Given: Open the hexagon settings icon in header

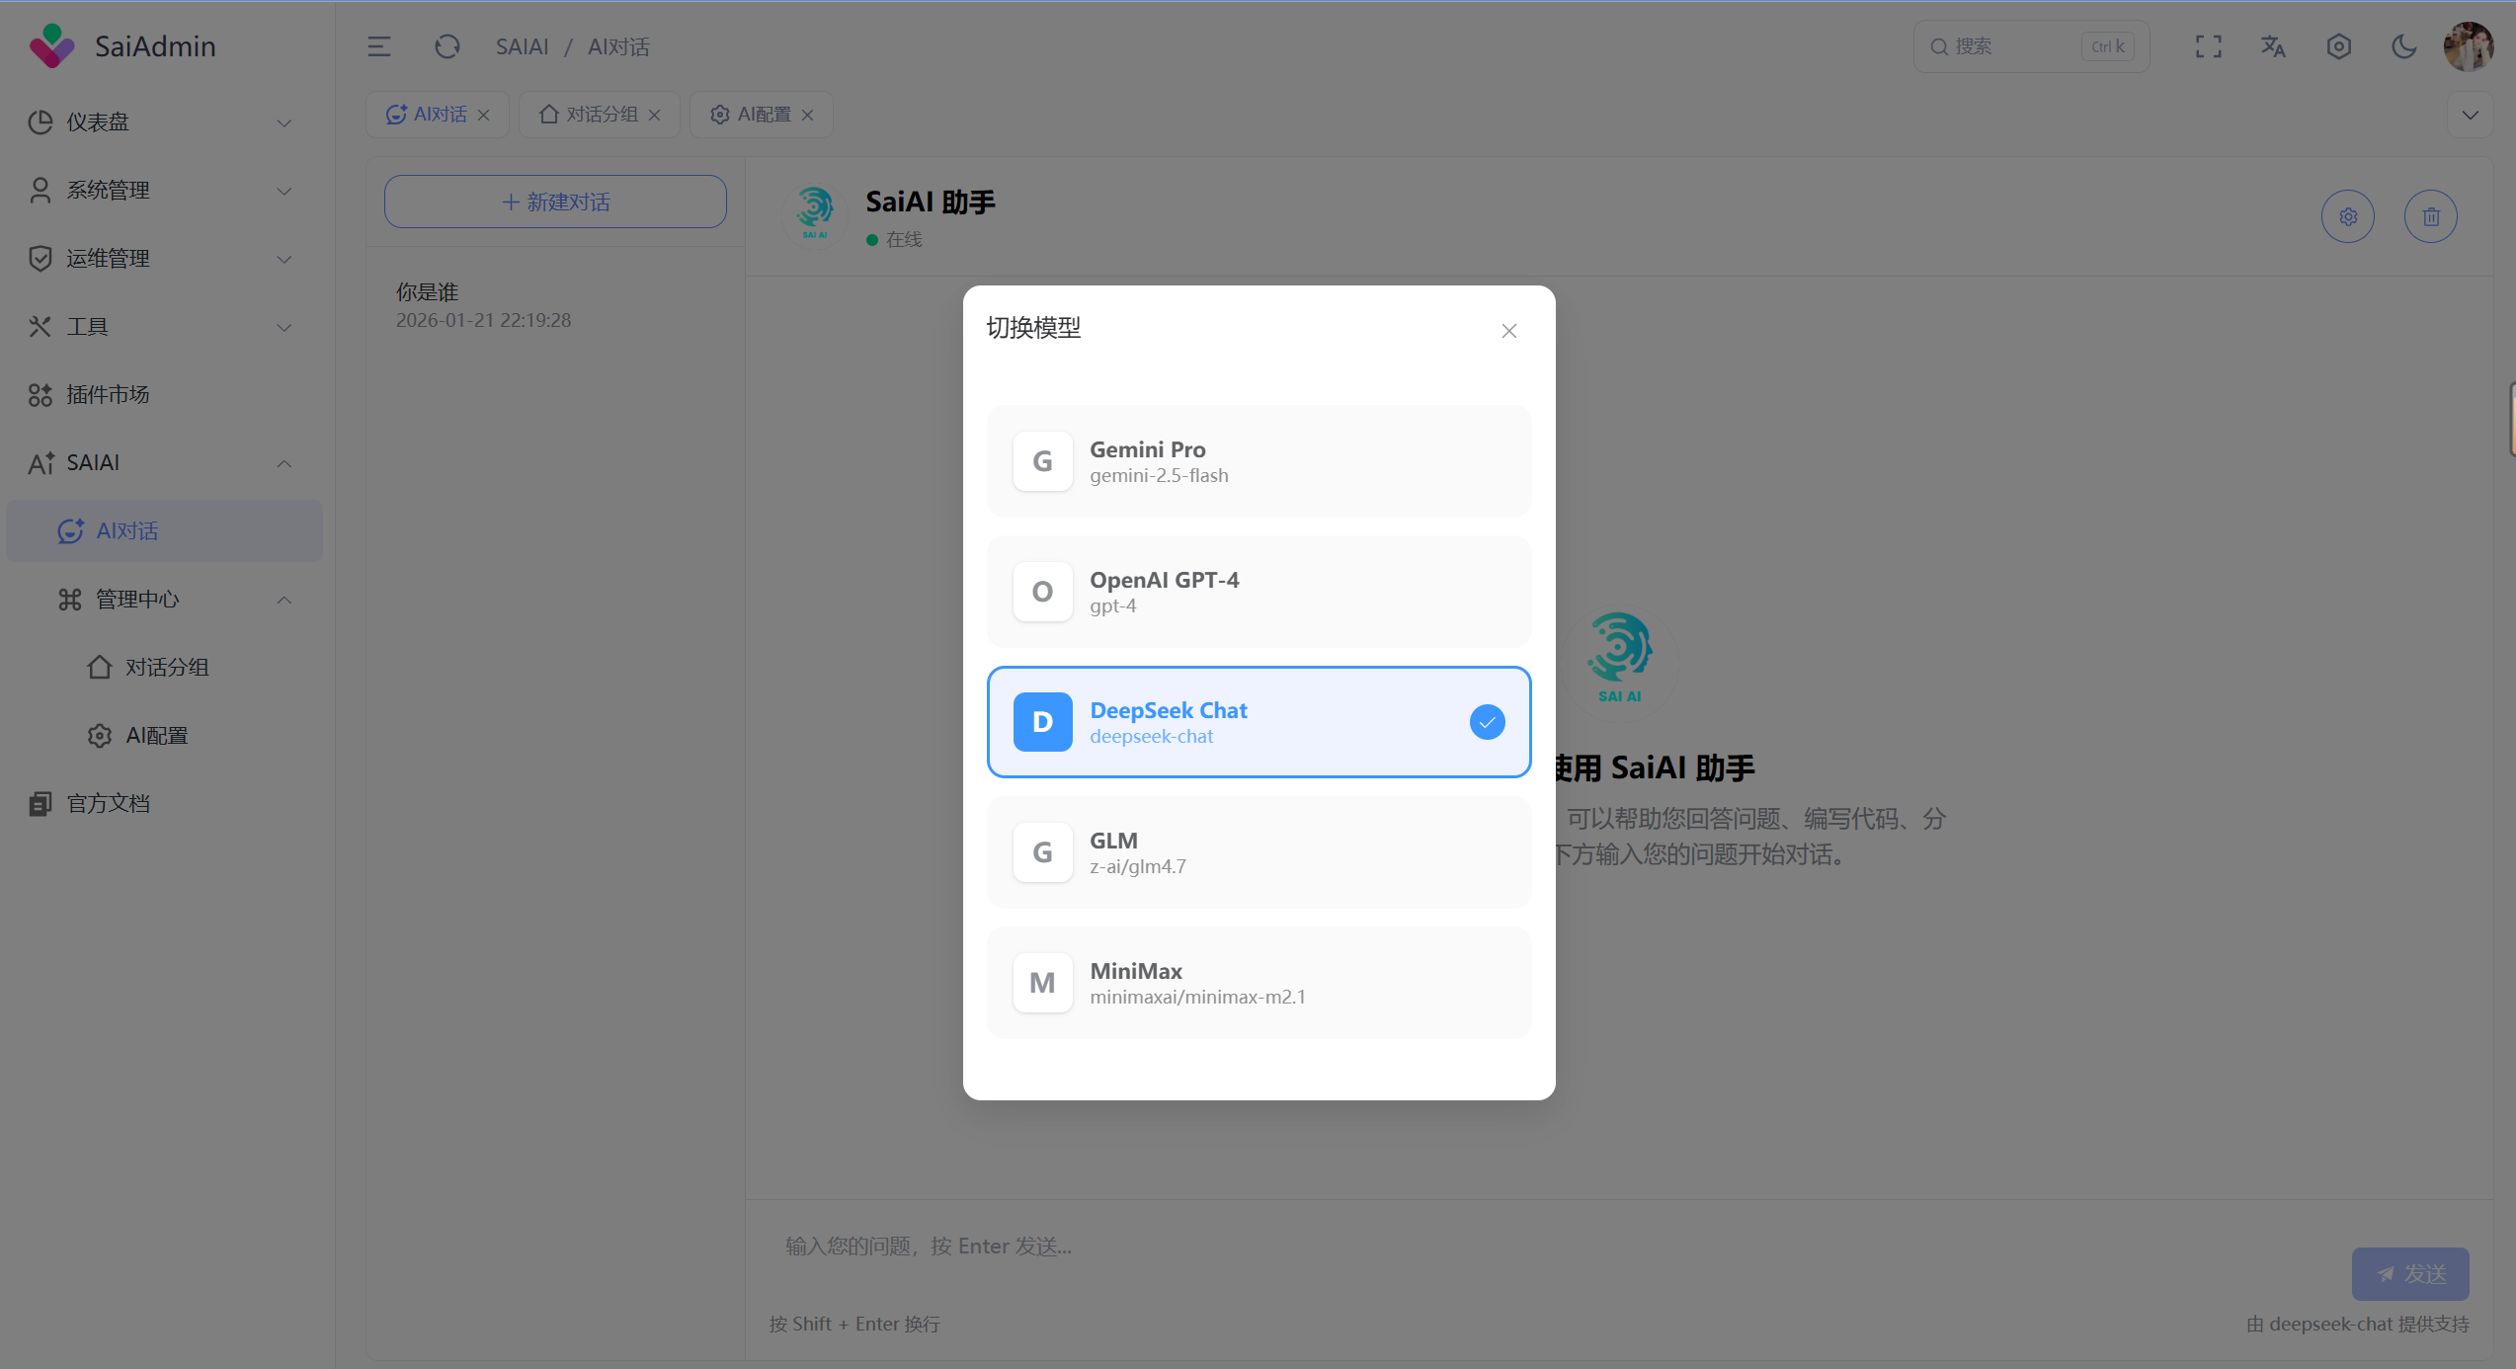Looking at the screenshot, I should 2338,46.
